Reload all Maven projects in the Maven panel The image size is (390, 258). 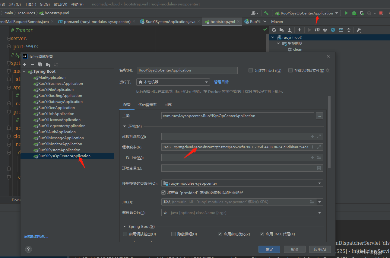pos(274,30)
